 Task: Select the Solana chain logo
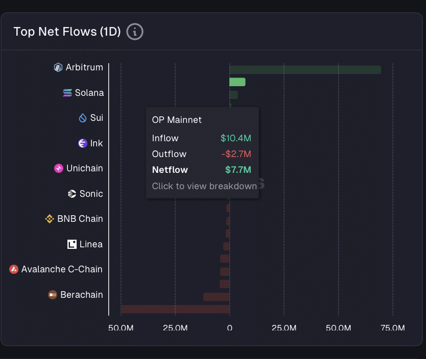(67, 93)
